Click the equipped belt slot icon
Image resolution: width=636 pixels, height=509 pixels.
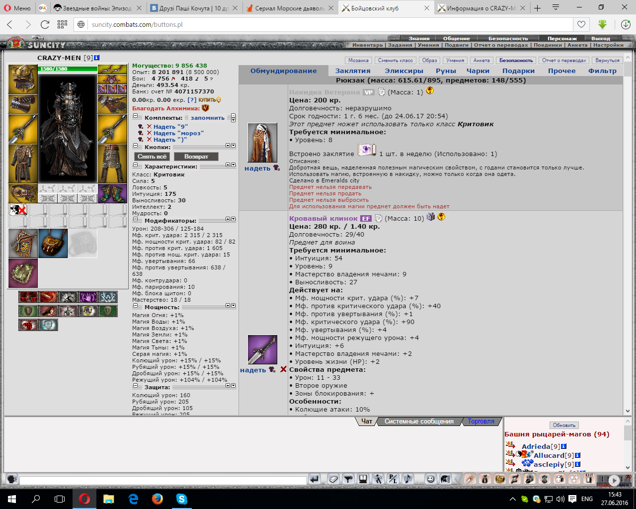pyautogui.click(x=23, y=193)
